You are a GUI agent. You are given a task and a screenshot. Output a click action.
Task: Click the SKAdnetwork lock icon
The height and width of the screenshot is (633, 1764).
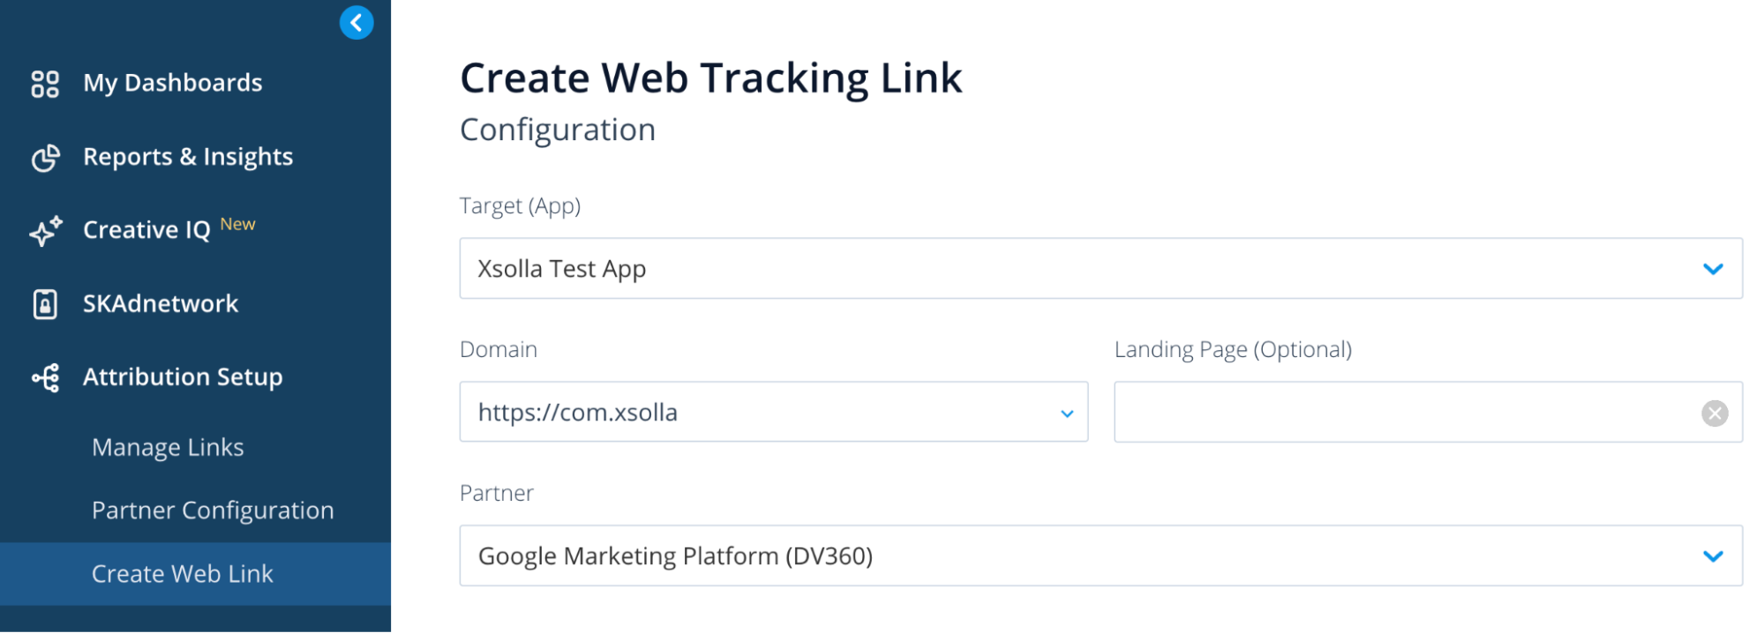(x=45, y=304)
